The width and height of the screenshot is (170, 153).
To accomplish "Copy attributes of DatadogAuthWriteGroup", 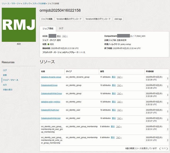I will click(x=120, y=93).
